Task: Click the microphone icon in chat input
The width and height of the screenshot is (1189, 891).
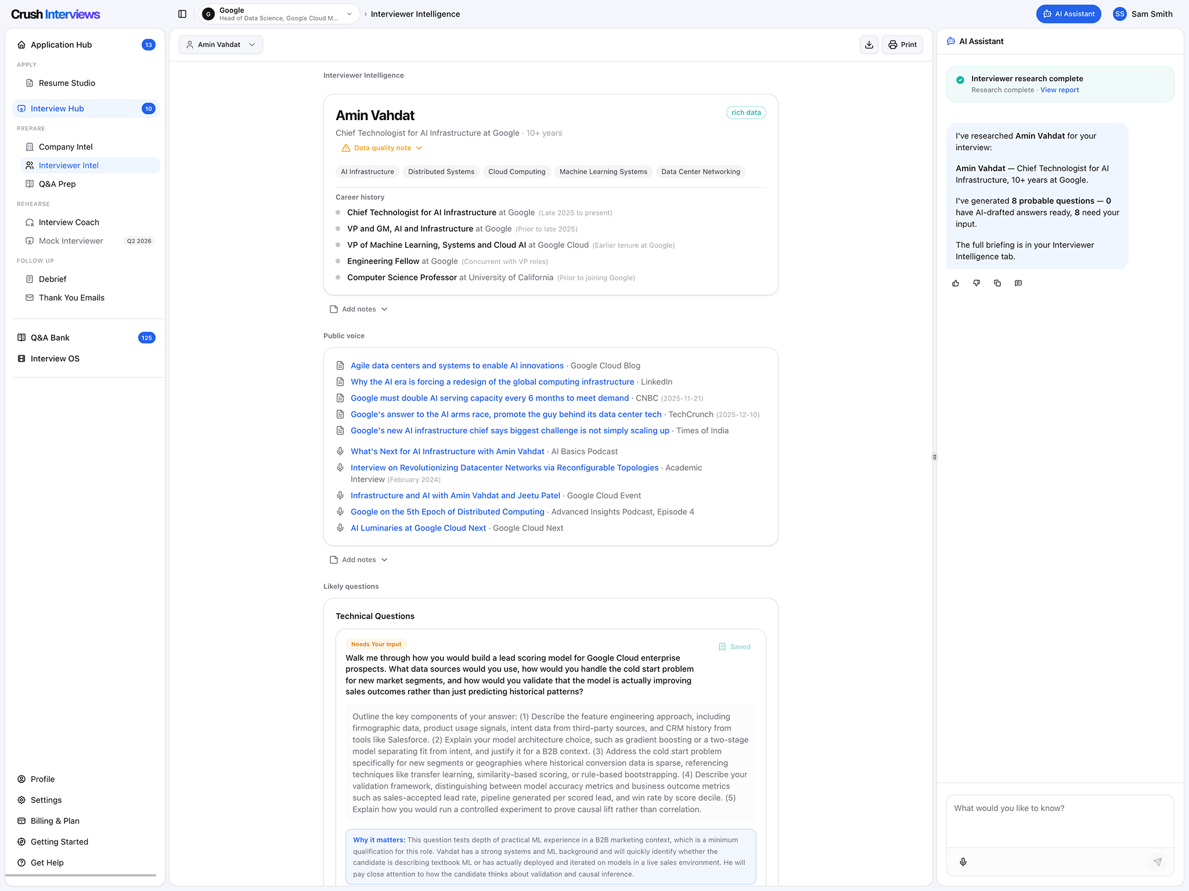Action: tap(963, 862)
